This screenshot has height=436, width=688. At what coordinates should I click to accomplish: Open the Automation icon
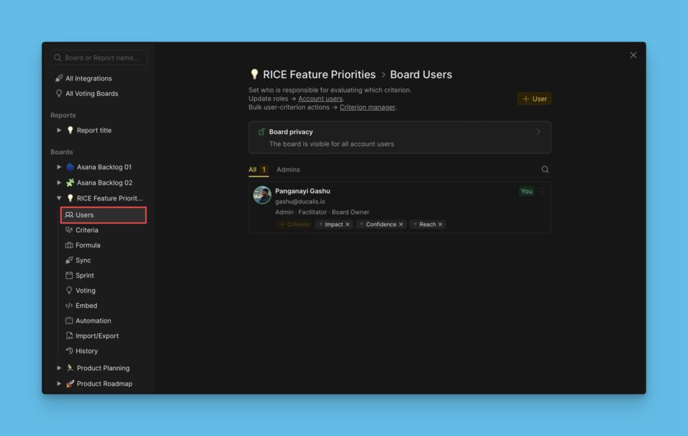click(69, 321)
